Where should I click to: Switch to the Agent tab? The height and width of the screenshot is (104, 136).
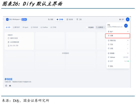25,27
